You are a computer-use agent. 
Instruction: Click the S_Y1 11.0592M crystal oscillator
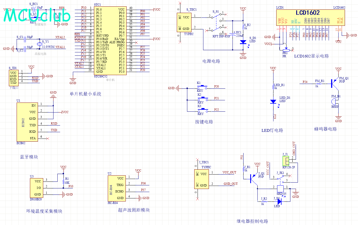pos(39,44)
